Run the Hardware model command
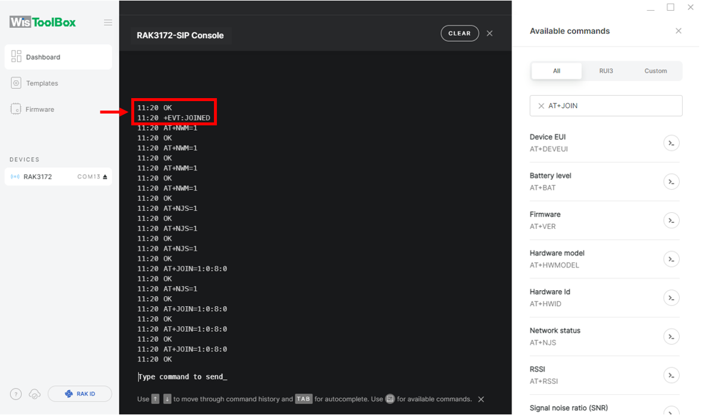 pos(671,259)
